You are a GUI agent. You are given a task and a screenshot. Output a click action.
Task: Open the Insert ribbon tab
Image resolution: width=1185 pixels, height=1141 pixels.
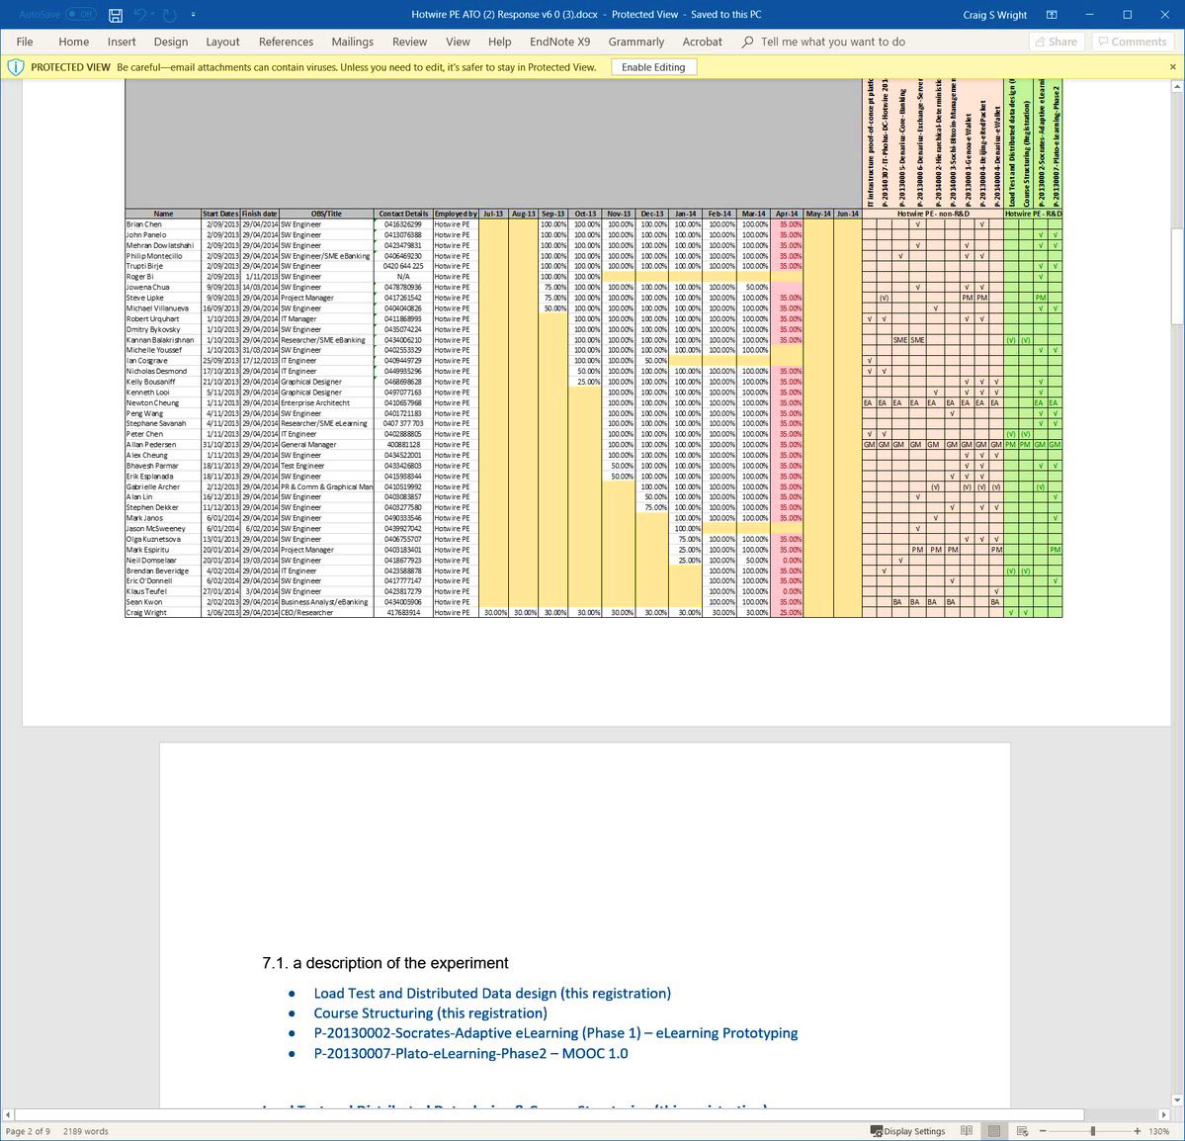tap(122, 42)
